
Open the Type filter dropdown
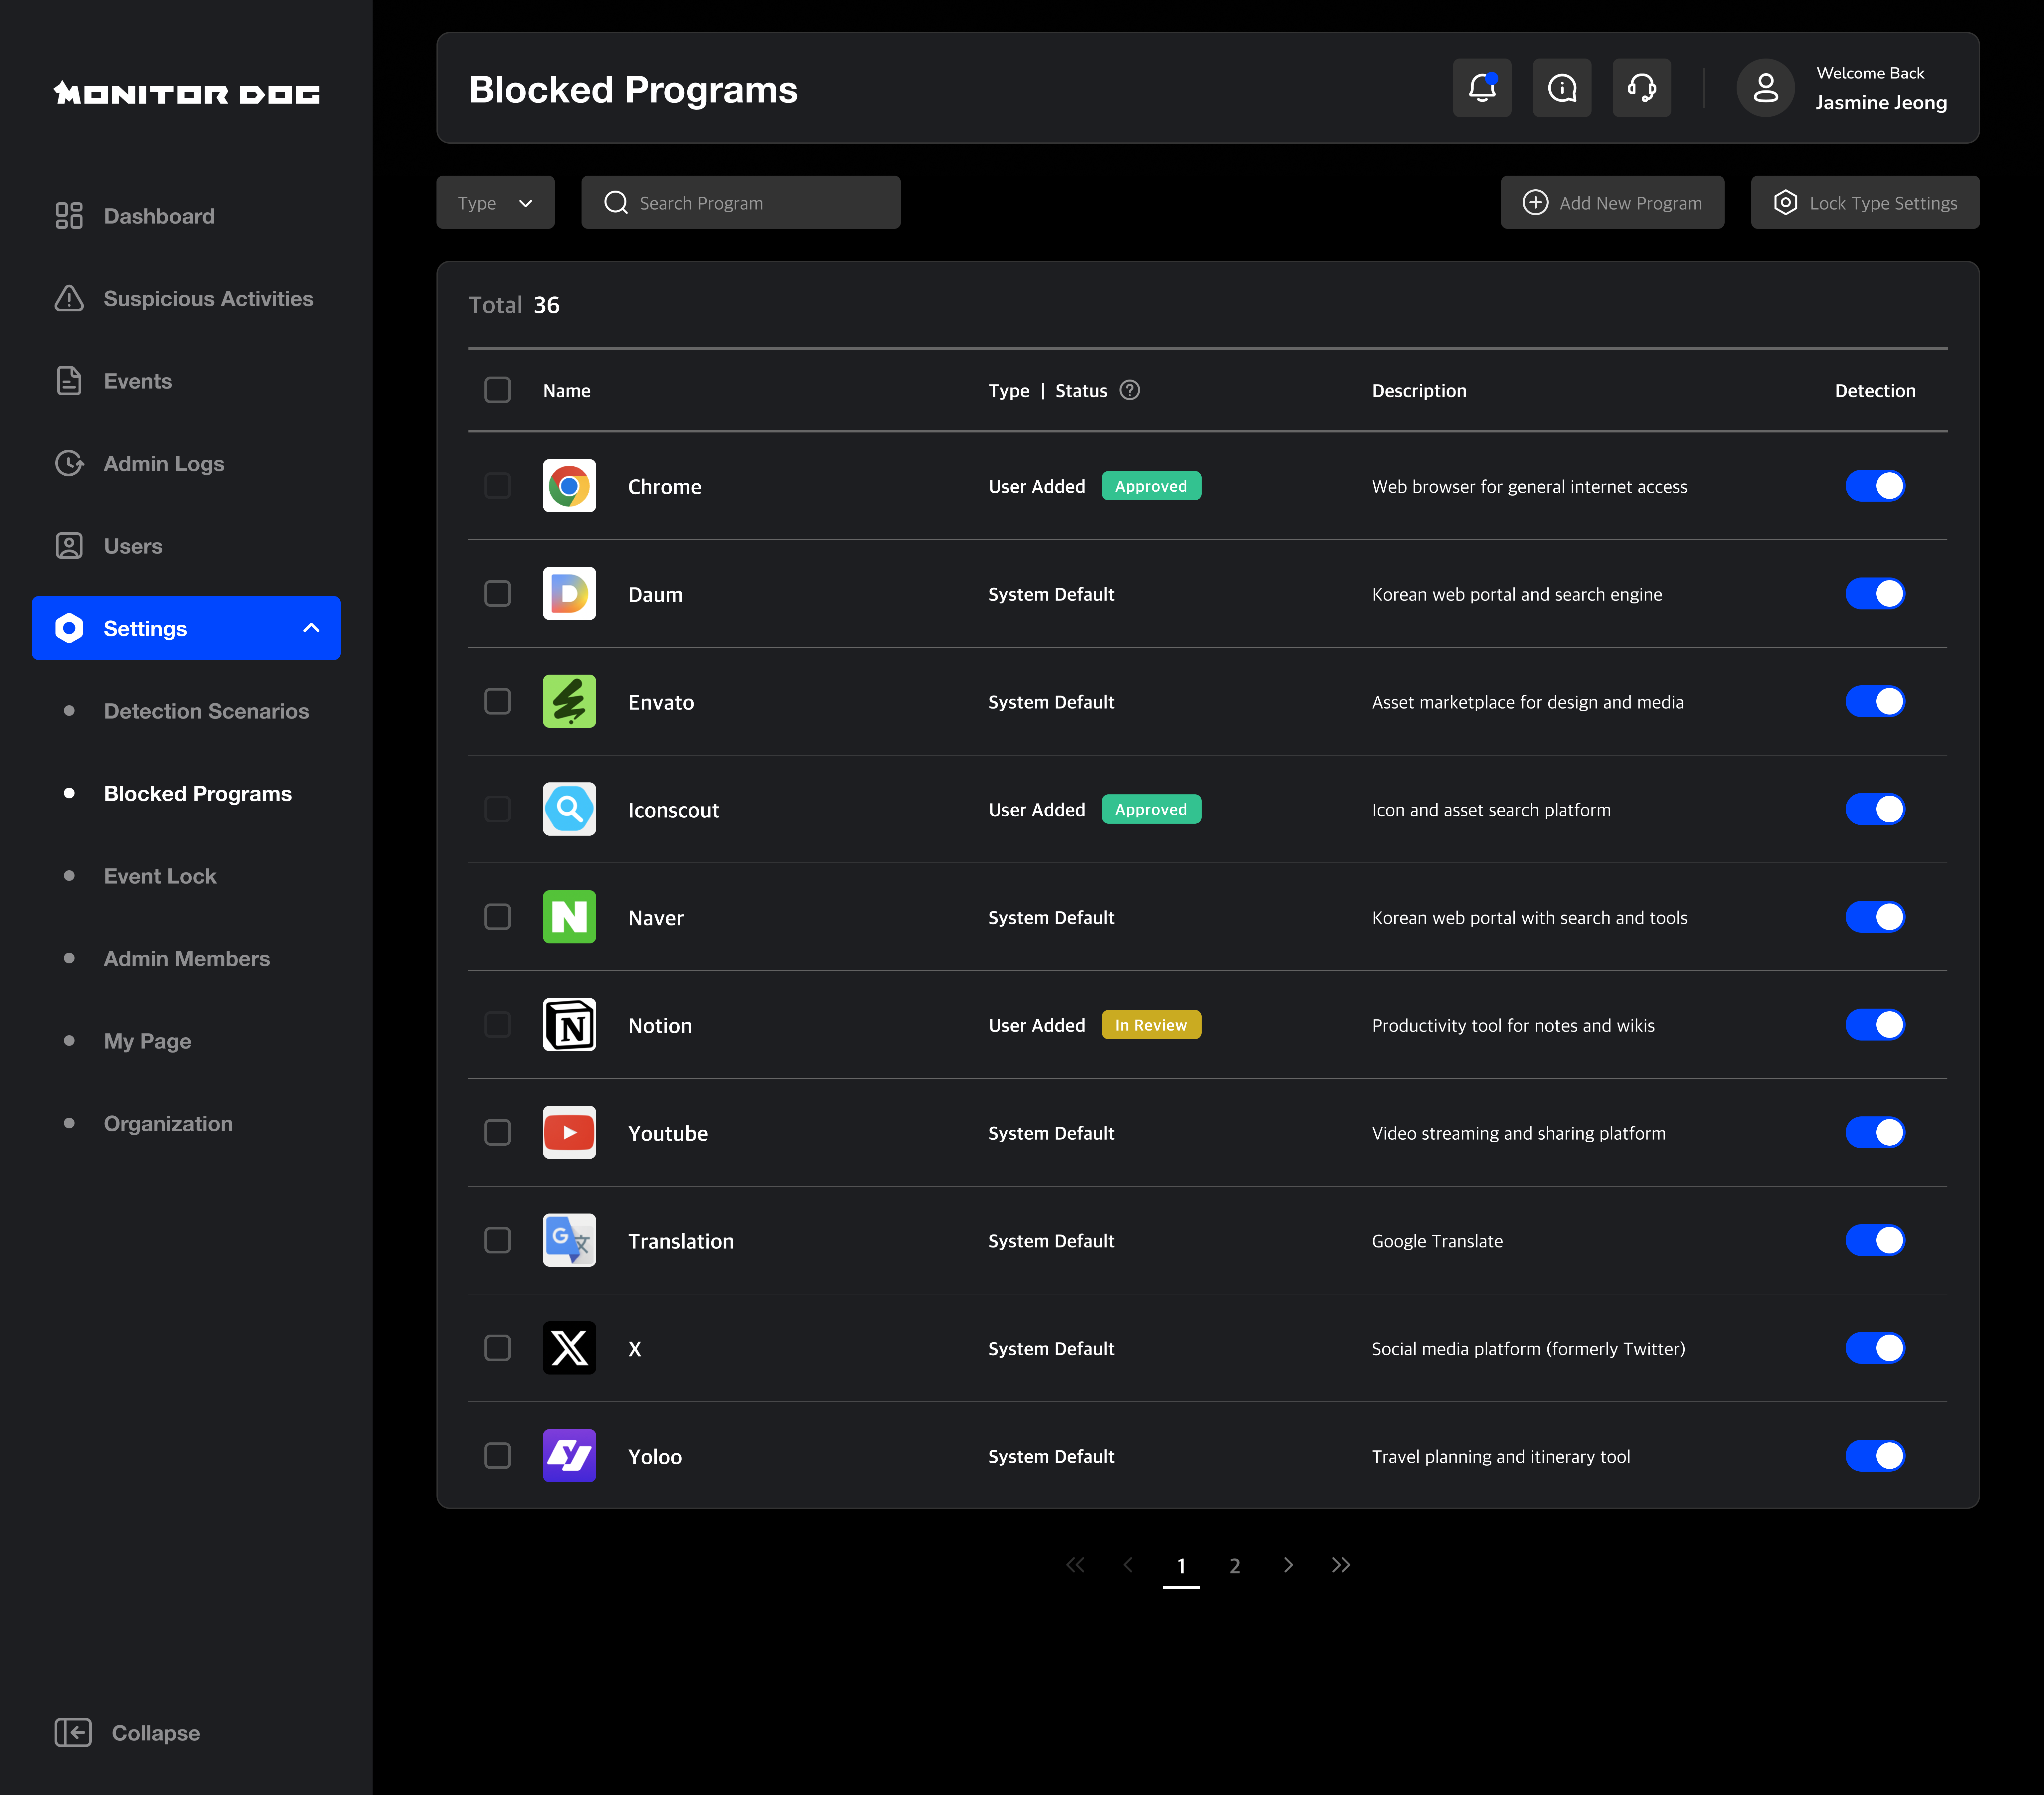tap(495, 203)
